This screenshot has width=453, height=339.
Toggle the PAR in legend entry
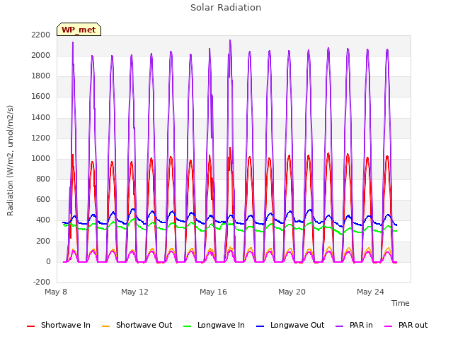pyautogui.click(x=354, y=325)
